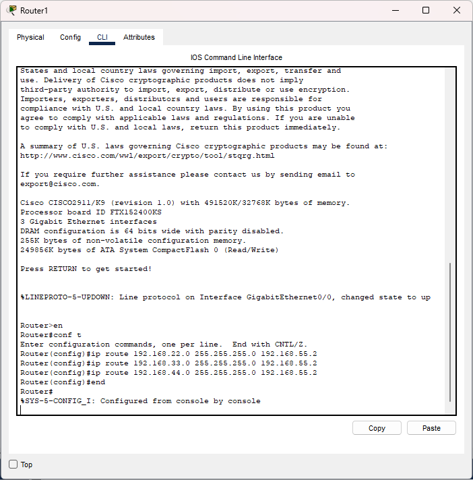Viewport: 473px width, 480px height.
Task: Close the Router1 window
Action: click(x=456, y=10)
